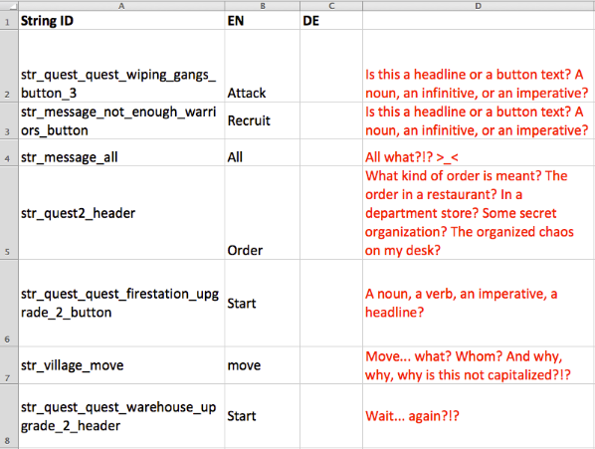This screenshot has width=595, height=449.
Task: Select empty DE cell in Recruit row
Action: [x=331, y=120]
